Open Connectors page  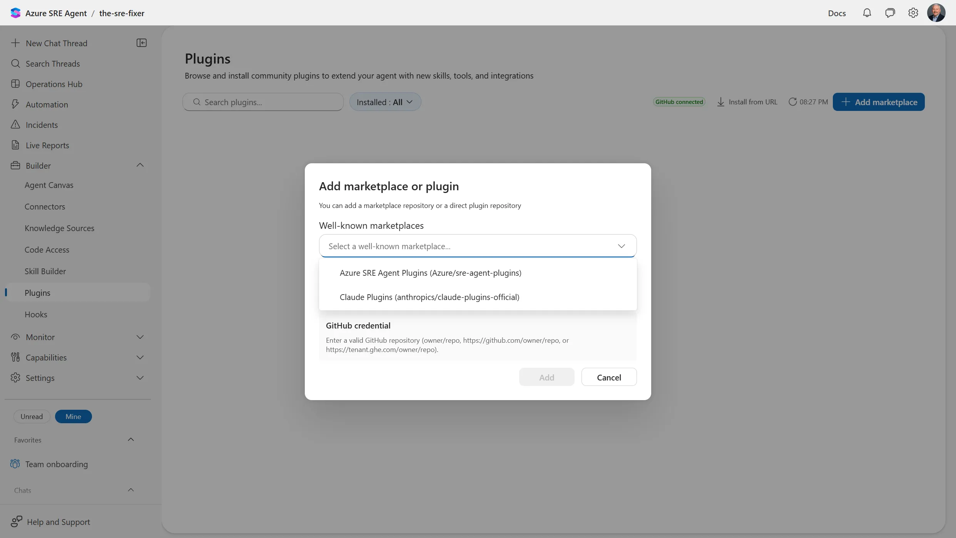click(x=45, y=206)
